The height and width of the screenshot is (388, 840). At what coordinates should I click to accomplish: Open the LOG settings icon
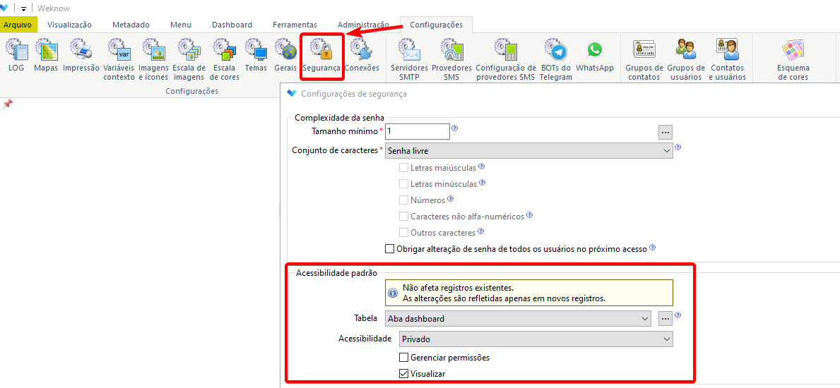(x=17, y=56)
